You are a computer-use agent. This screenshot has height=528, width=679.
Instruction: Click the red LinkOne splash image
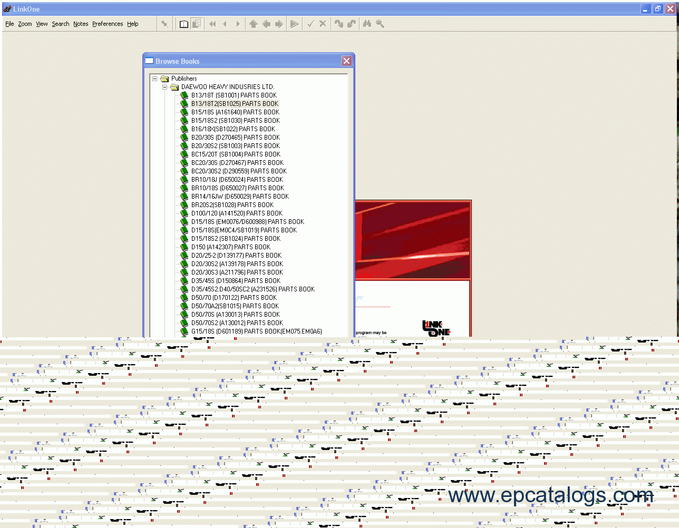click(x=413, y=240)
